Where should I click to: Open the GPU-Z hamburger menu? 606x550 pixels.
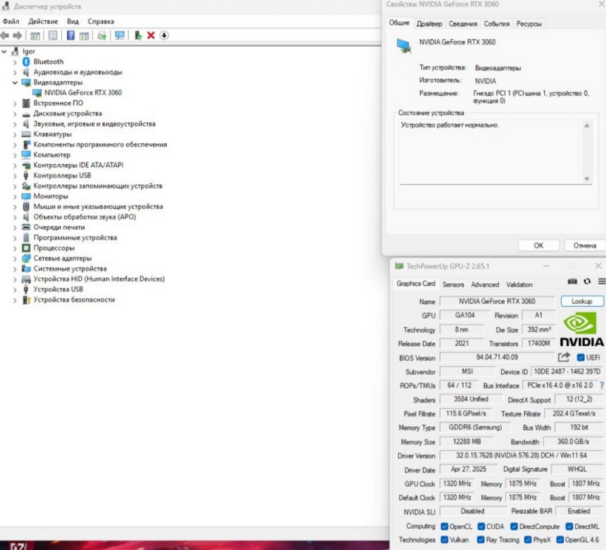click(601, 281)
